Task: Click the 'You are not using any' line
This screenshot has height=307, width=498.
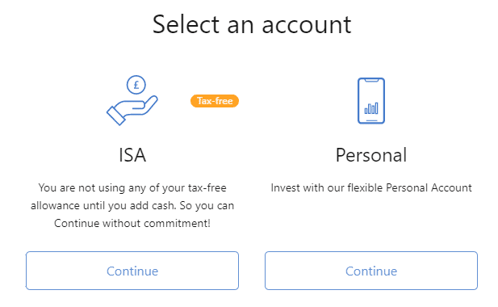Action: [x=132, y=187]
